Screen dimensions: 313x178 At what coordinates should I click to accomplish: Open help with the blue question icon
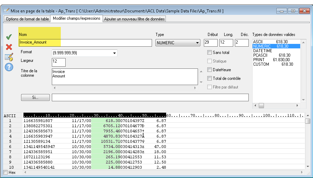(9, 67)
